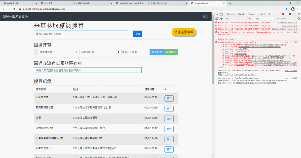Screen dimensions: 301x158
Task: Click the 速查座標 button
Action: pos(157,52)
